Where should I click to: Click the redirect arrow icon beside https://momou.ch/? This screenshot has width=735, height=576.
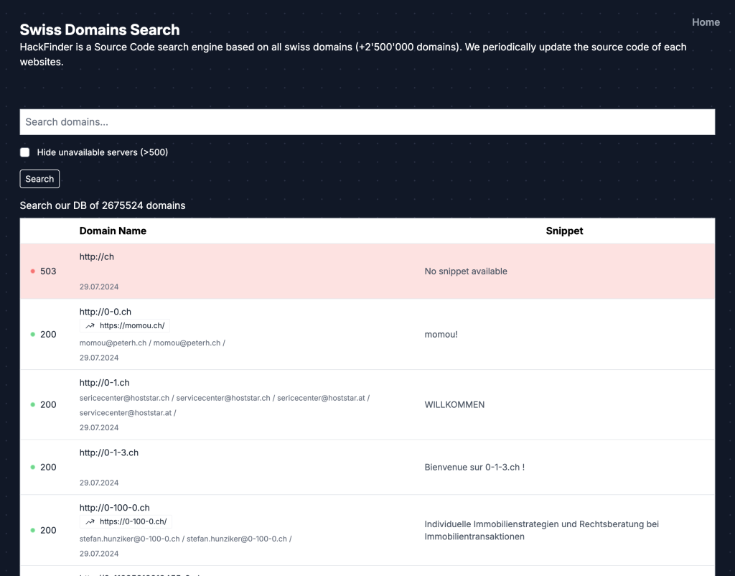click(x=90, y=326)
